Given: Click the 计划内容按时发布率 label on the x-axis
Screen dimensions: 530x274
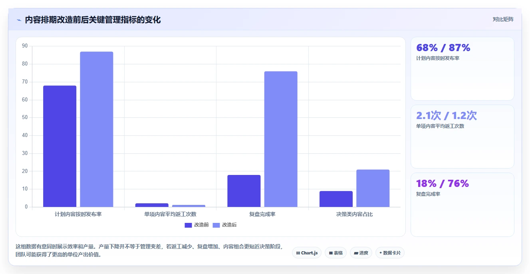Looking at the screenshot, I should (78, 214).
